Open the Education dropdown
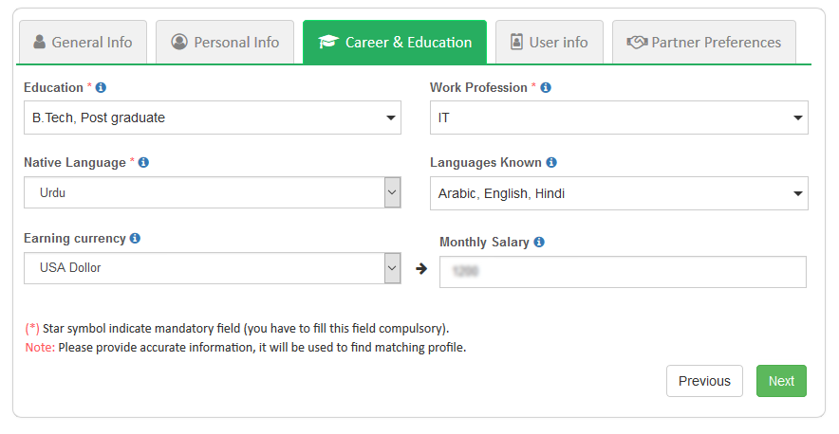 (x=212, y=118)
